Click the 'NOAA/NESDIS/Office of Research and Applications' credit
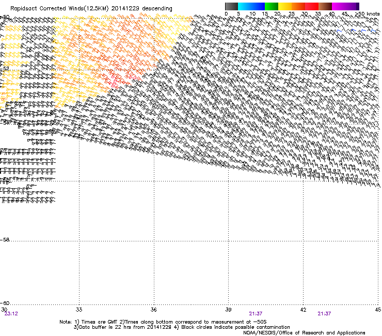 304,333
